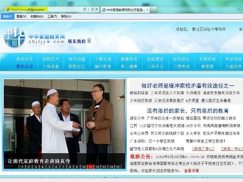Screen dimensions: 243x182
Task: Select slide number 15 in image carousel
Action: click(x=118, y=167)
